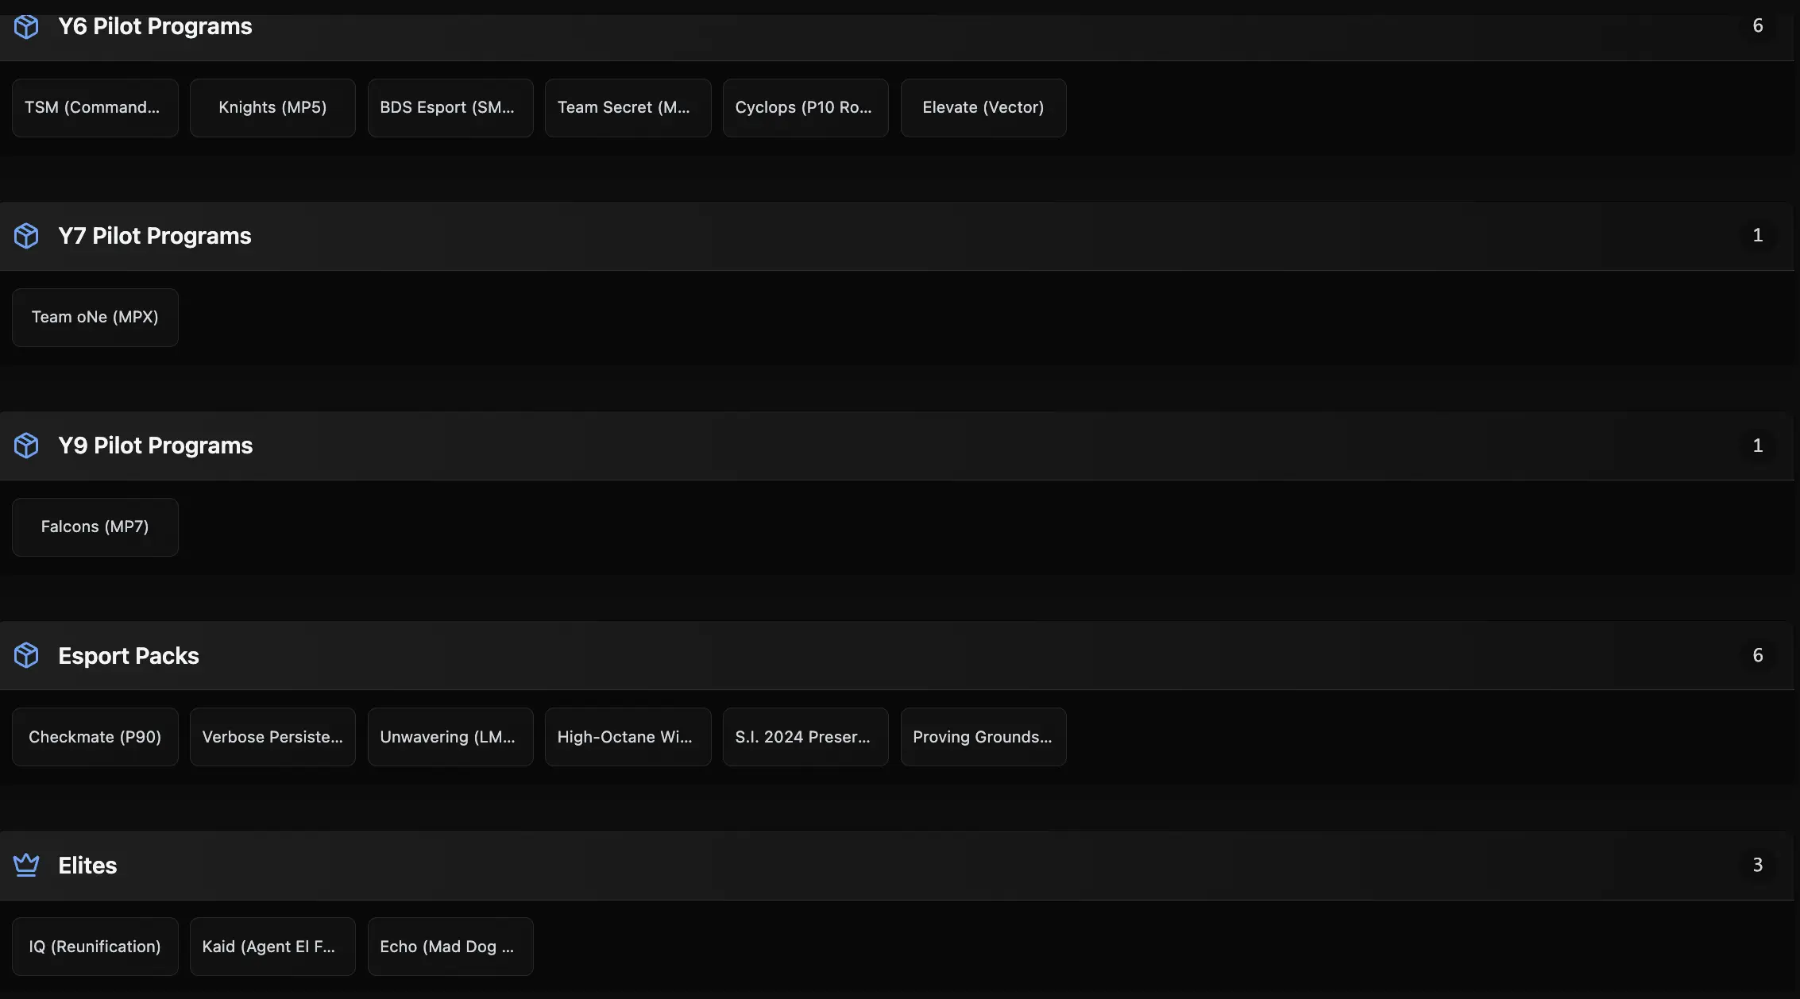Select the Knights (MP5) item
This screenshot has width=1800, height=999.
272,108
